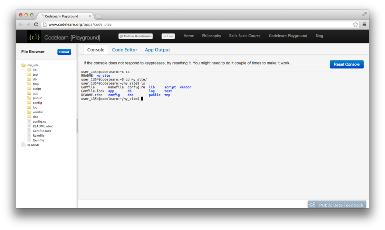This screenshot has height=230, width=385.
Task: Reload the File Browser
Action: click(64, 52)
